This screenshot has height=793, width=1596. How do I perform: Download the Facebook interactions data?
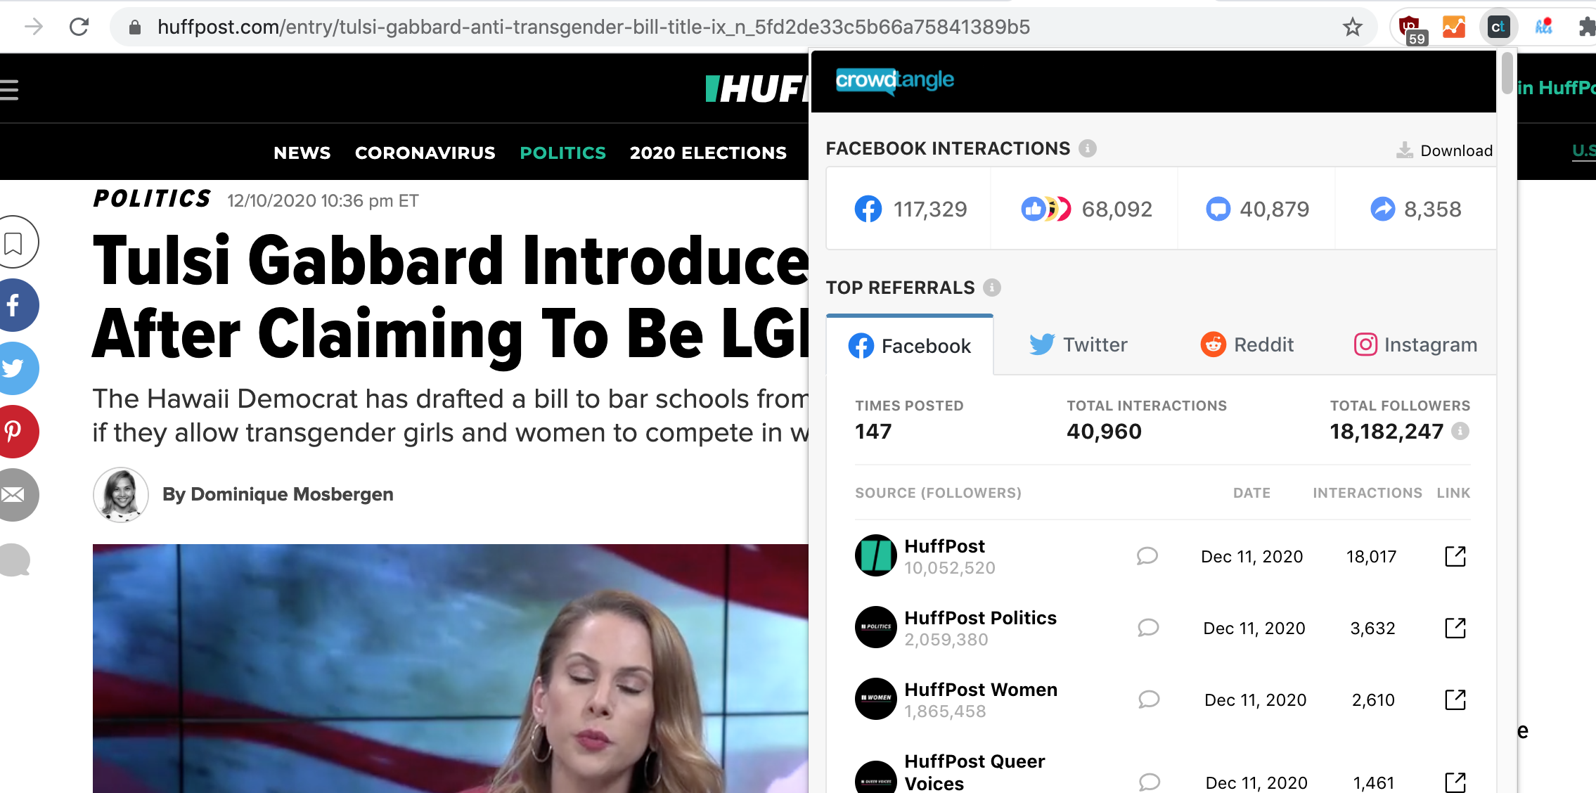(x=1444, y=150)
